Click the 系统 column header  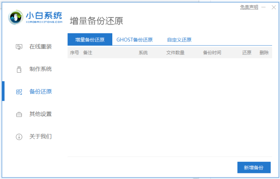coord(143,53)
